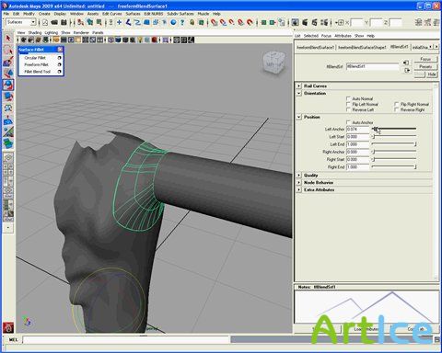
Task: Enable the first red magnet snap icon
Action: pos(214,22)
